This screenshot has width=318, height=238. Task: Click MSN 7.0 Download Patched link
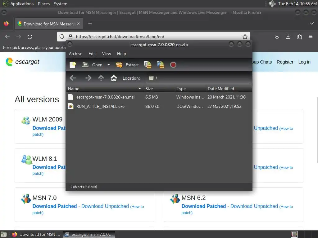click(x=55, y=206)
